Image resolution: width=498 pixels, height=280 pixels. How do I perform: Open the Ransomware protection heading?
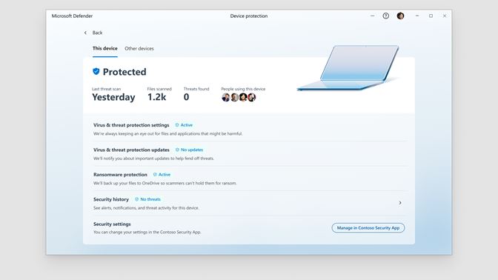pyautogui.click(x=120, y=175)
